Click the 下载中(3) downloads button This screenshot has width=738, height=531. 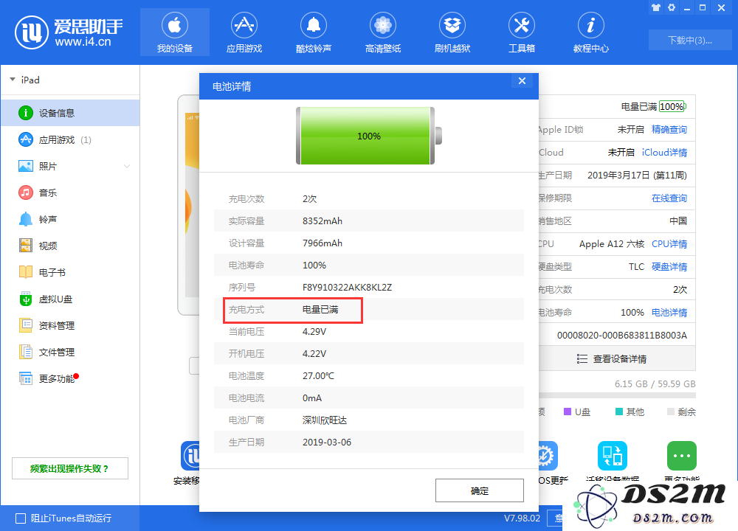click(x=690, y=40)
